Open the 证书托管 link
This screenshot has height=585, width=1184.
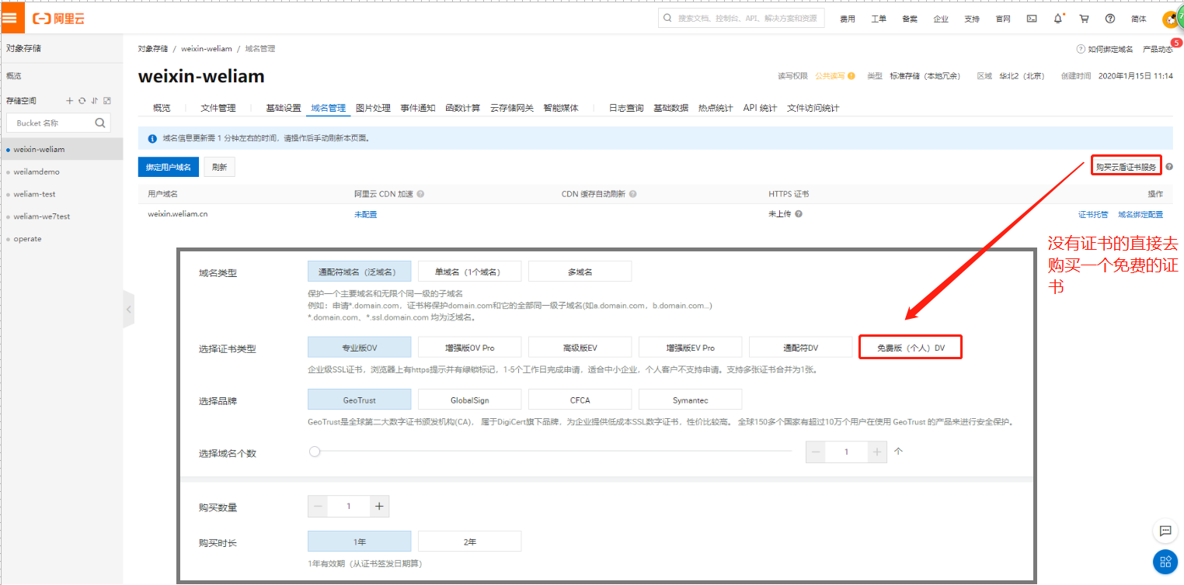pos(1093,214)
